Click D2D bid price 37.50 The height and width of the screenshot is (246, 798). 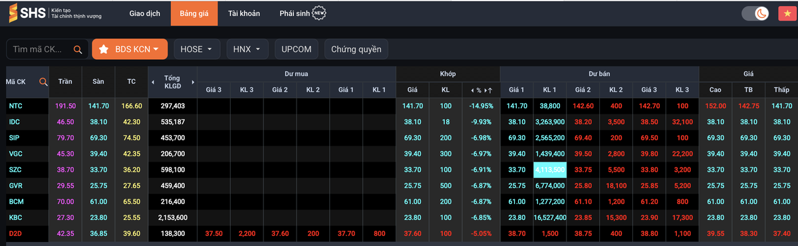[213, 233]
